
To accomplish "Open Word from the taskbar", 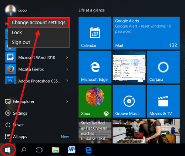I will click(72, 150).
